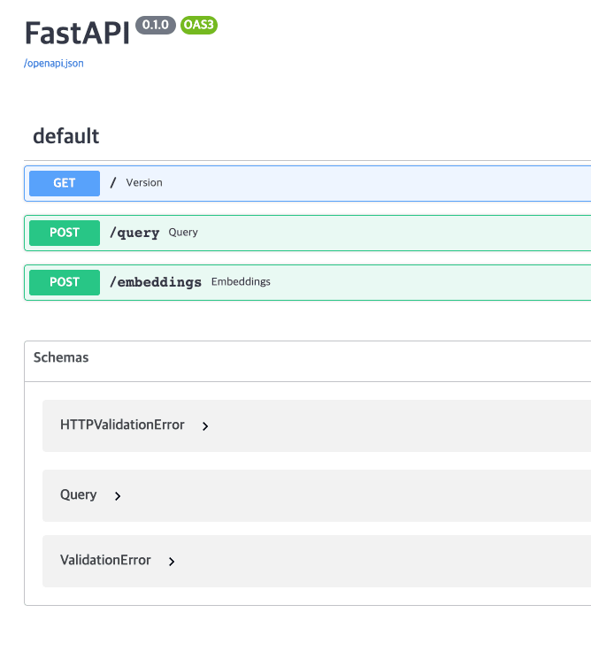Click the 0.1.0 version badge

pos(156,25)
